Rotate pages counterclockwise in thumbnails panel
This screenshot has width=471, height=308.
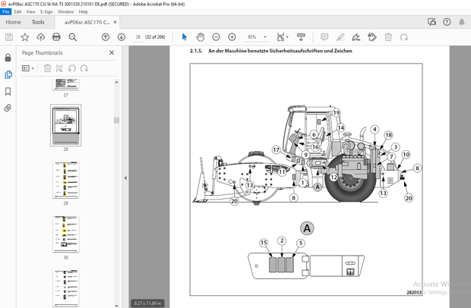point(72,68)
